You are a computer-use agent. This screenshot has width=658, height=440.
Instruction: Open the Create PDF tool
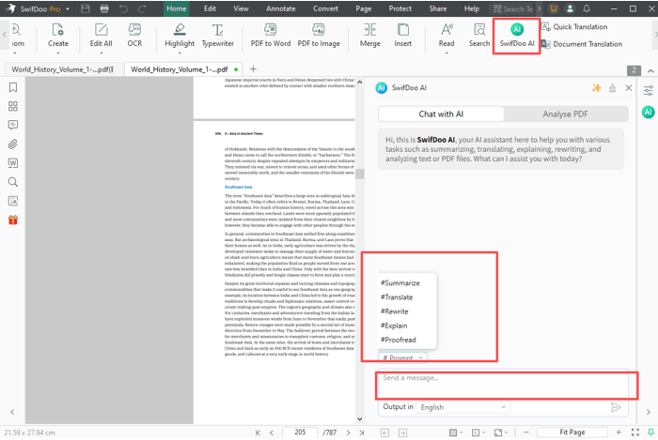(x=58, y=36)
